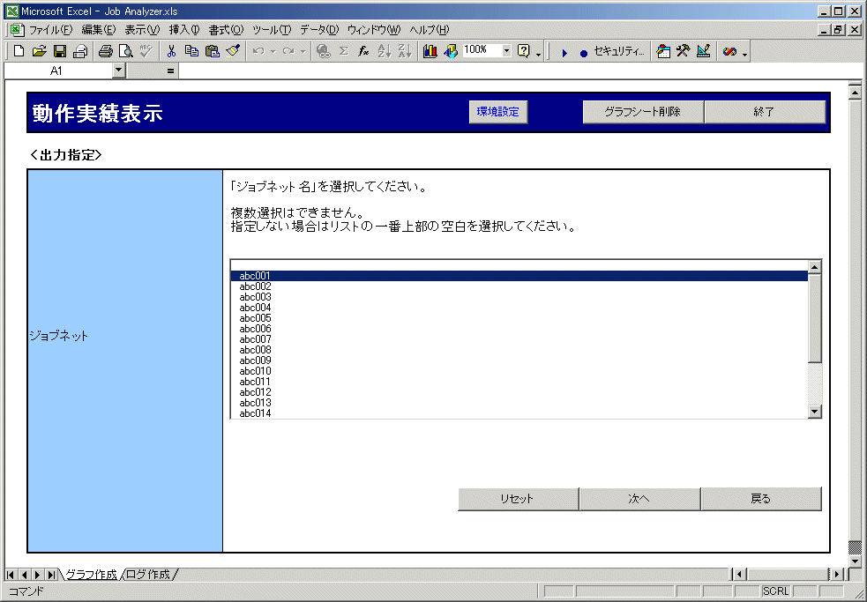Click the Microsoft Script Editor icon

(x=730, y=51)
